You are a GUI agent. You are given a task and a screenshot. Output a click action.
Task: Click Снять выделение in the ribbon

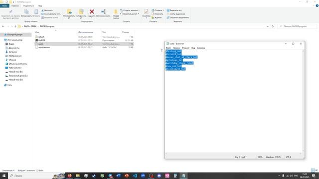coord(176,14)
